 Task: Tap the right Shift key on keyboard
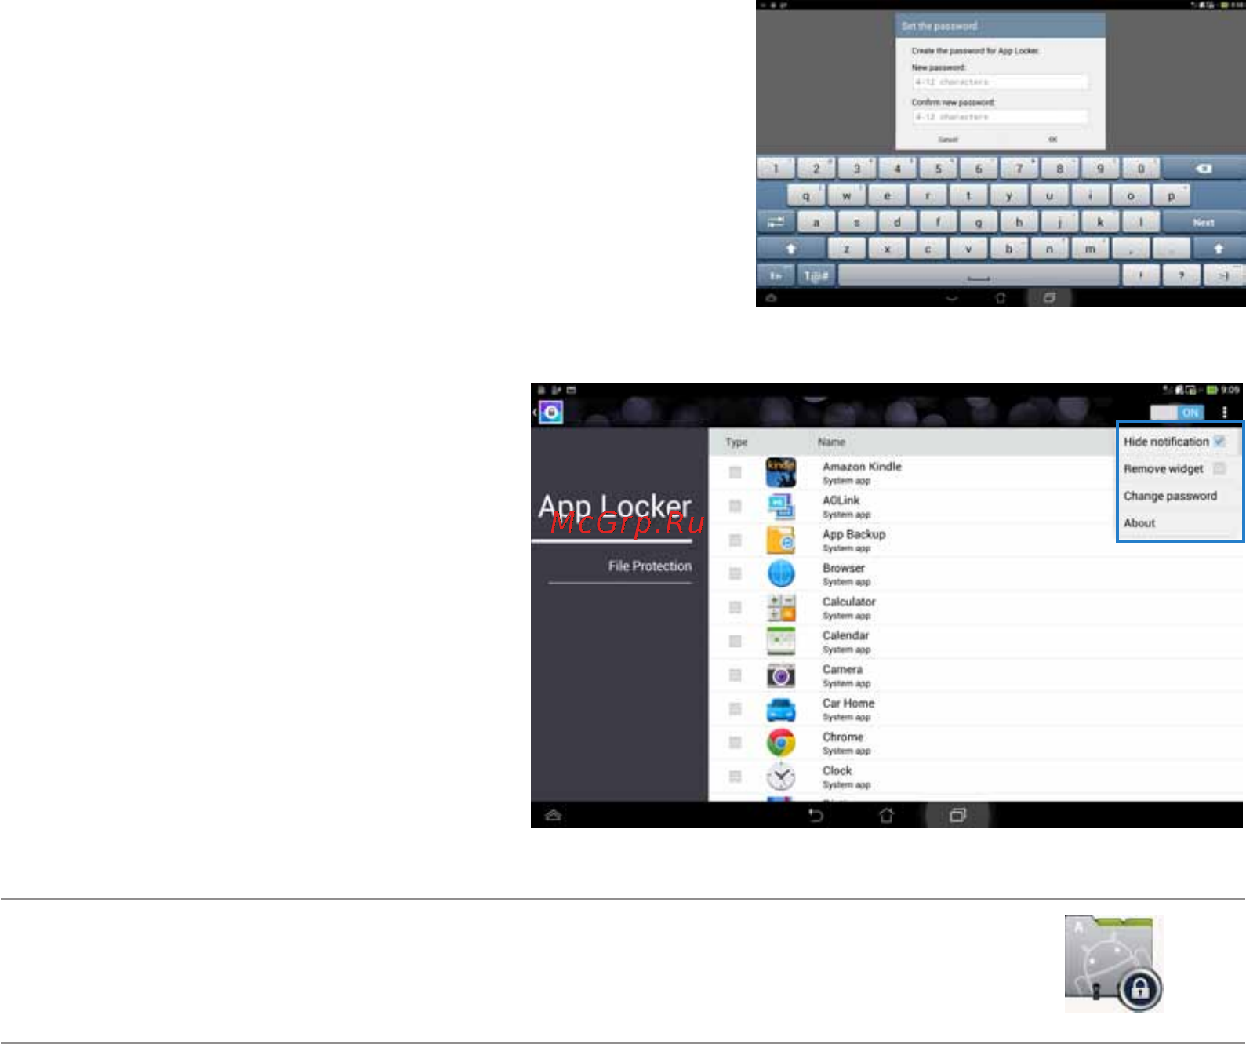tap(1219, 249)
